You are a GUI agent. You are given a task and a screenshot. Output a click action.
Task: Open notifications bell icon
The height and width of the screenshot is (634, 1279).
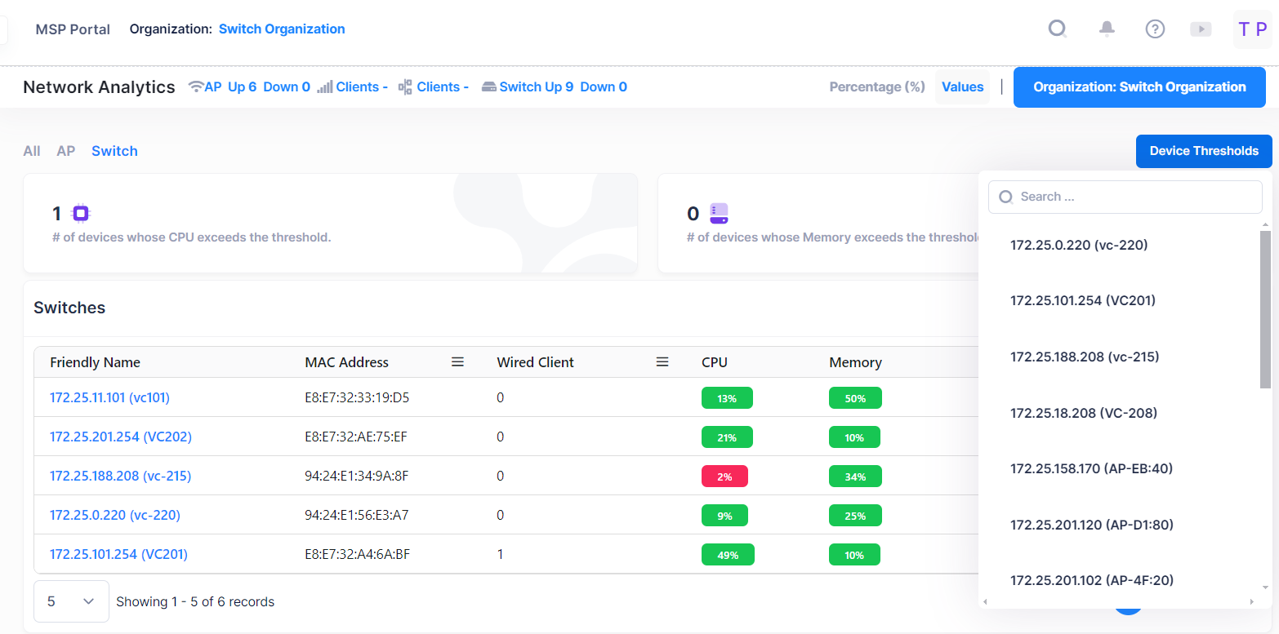point(1107,29)
